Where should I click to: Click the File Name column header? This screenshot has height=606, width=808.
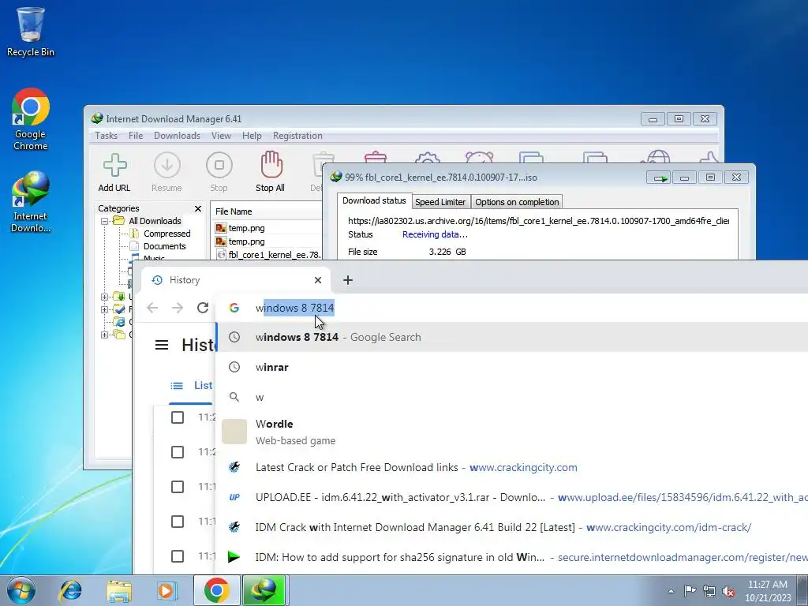[267, 211]
